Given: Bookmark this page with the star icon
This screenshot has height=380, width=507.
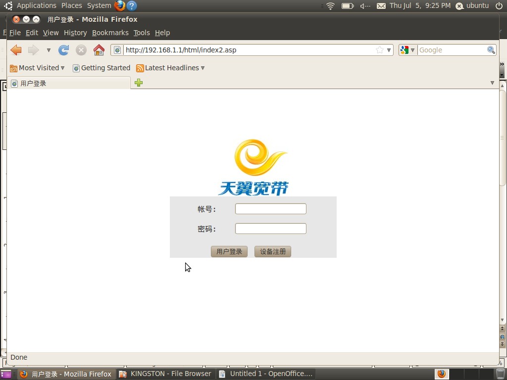Looking at the screenshot, I should (x=380, y=50).
